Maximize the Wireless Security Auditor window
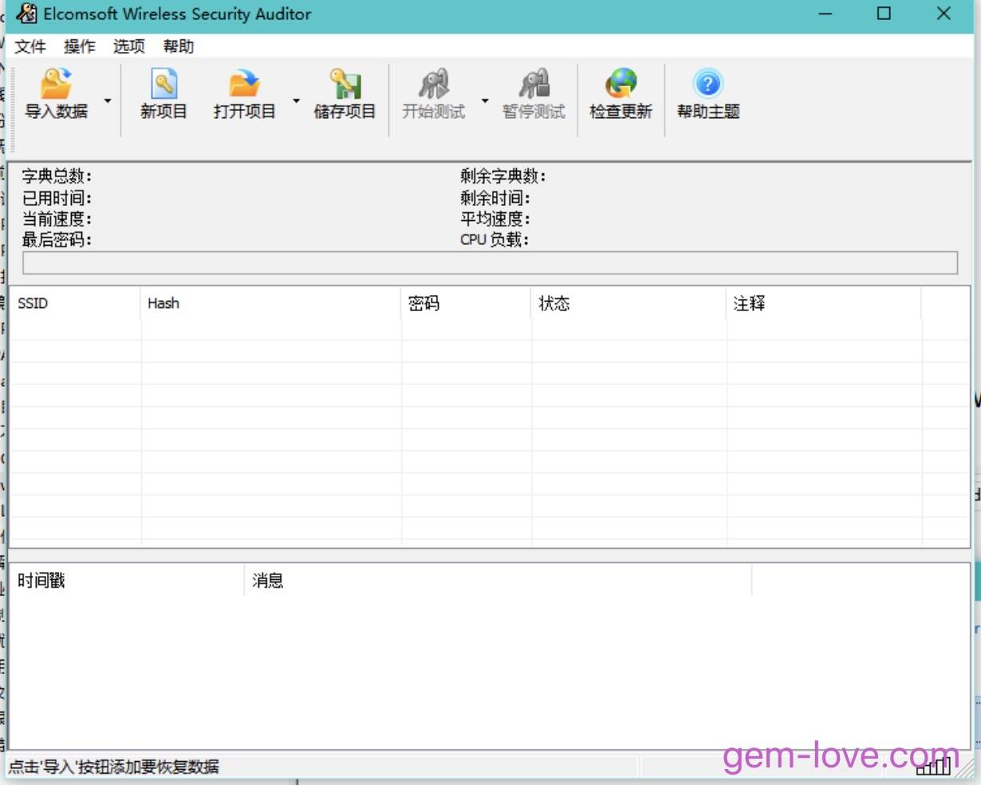981x785 pixels. click(x=884, y=14)
